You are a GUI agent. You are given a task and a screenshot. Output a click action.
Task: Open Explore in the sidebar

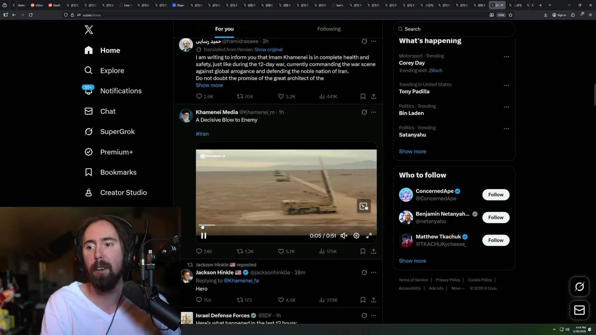pos(104,71)
